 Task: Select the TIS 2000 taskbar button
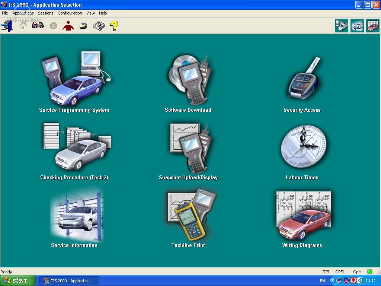click(69, 281)
